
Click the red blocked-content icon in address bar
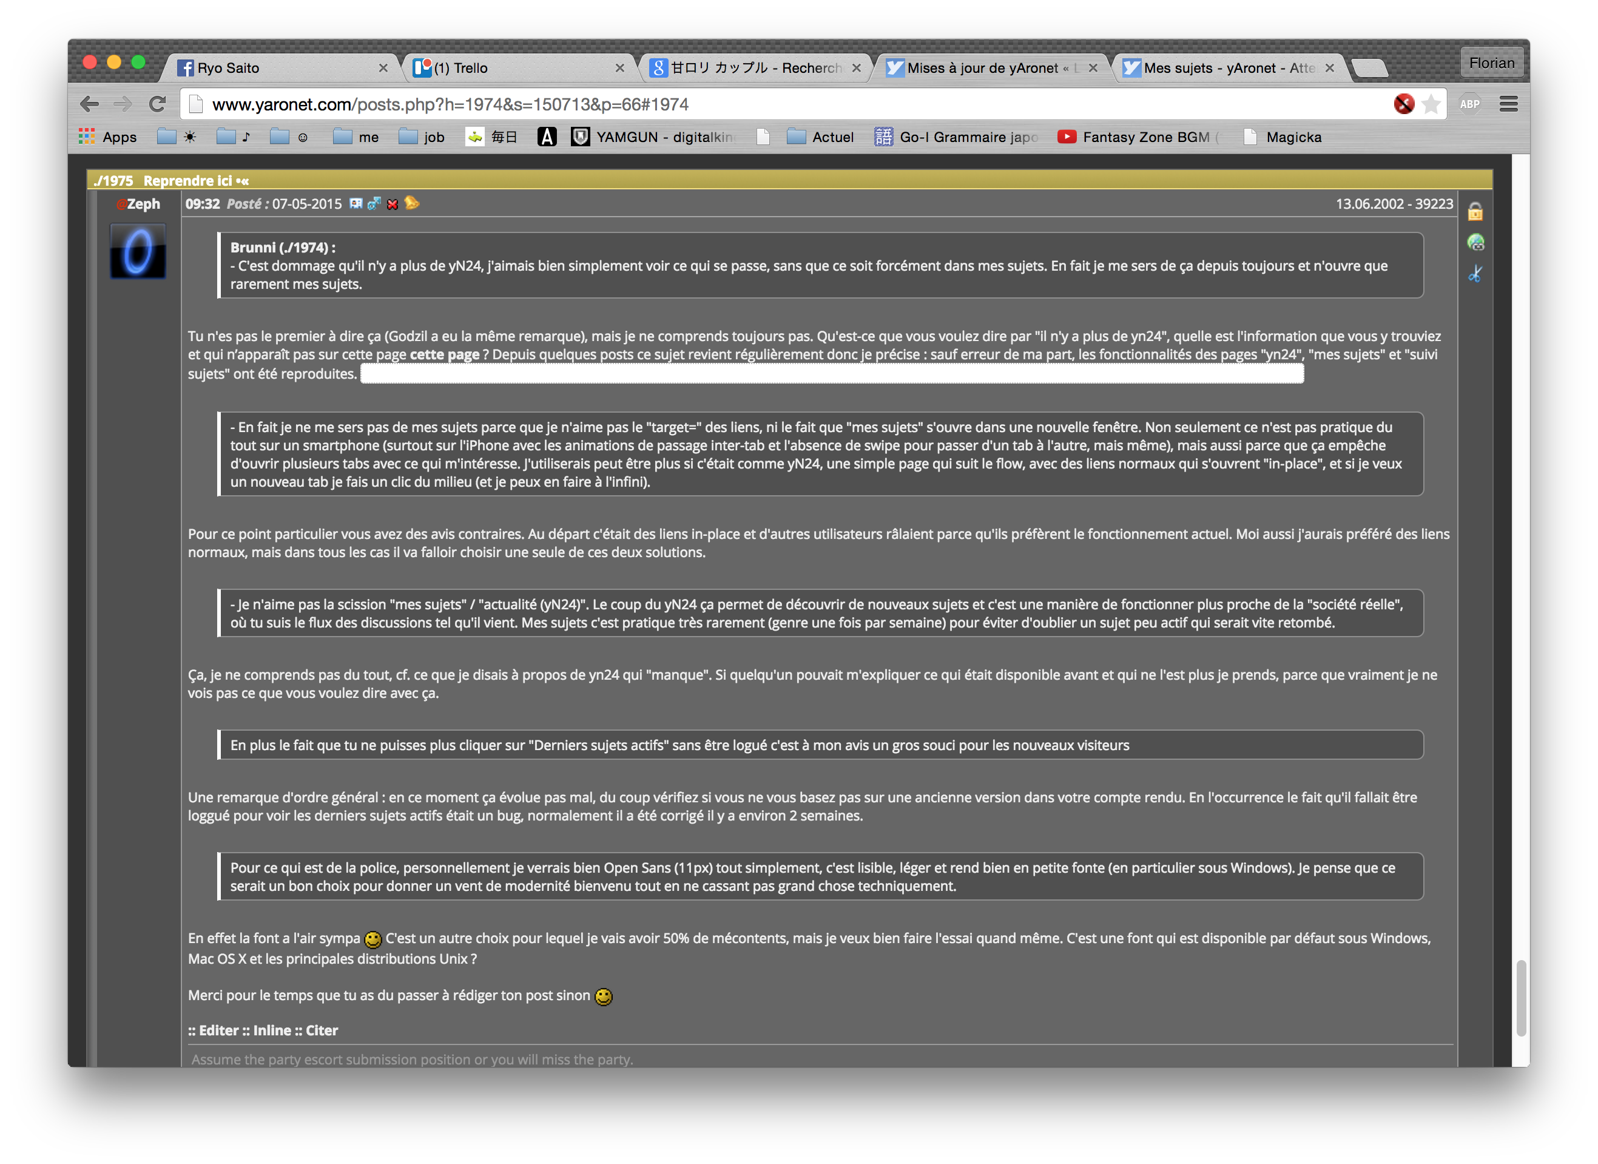(1403, 104)
